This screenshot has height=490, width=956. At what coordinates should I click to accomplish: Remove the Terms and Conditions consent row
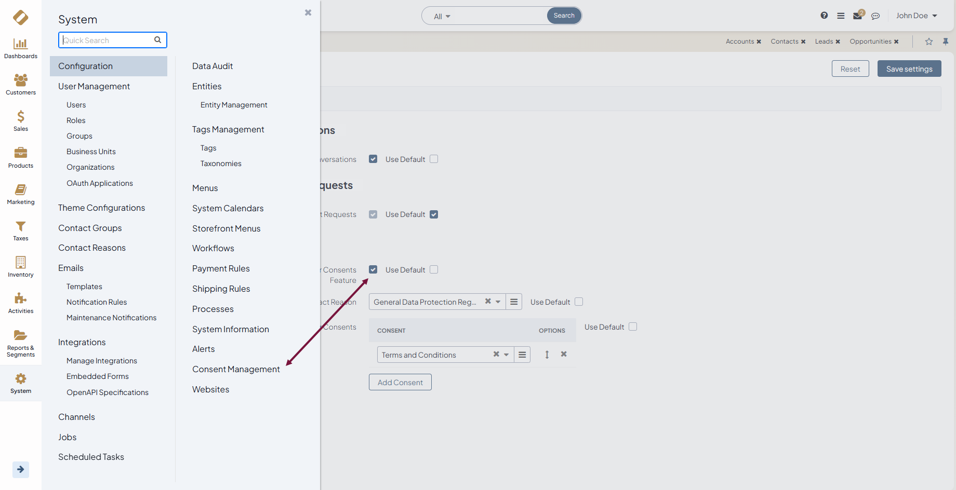564,354
